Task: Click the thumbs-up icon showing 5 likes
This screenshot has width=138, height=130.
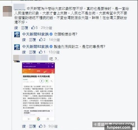Action: (33, 28)
